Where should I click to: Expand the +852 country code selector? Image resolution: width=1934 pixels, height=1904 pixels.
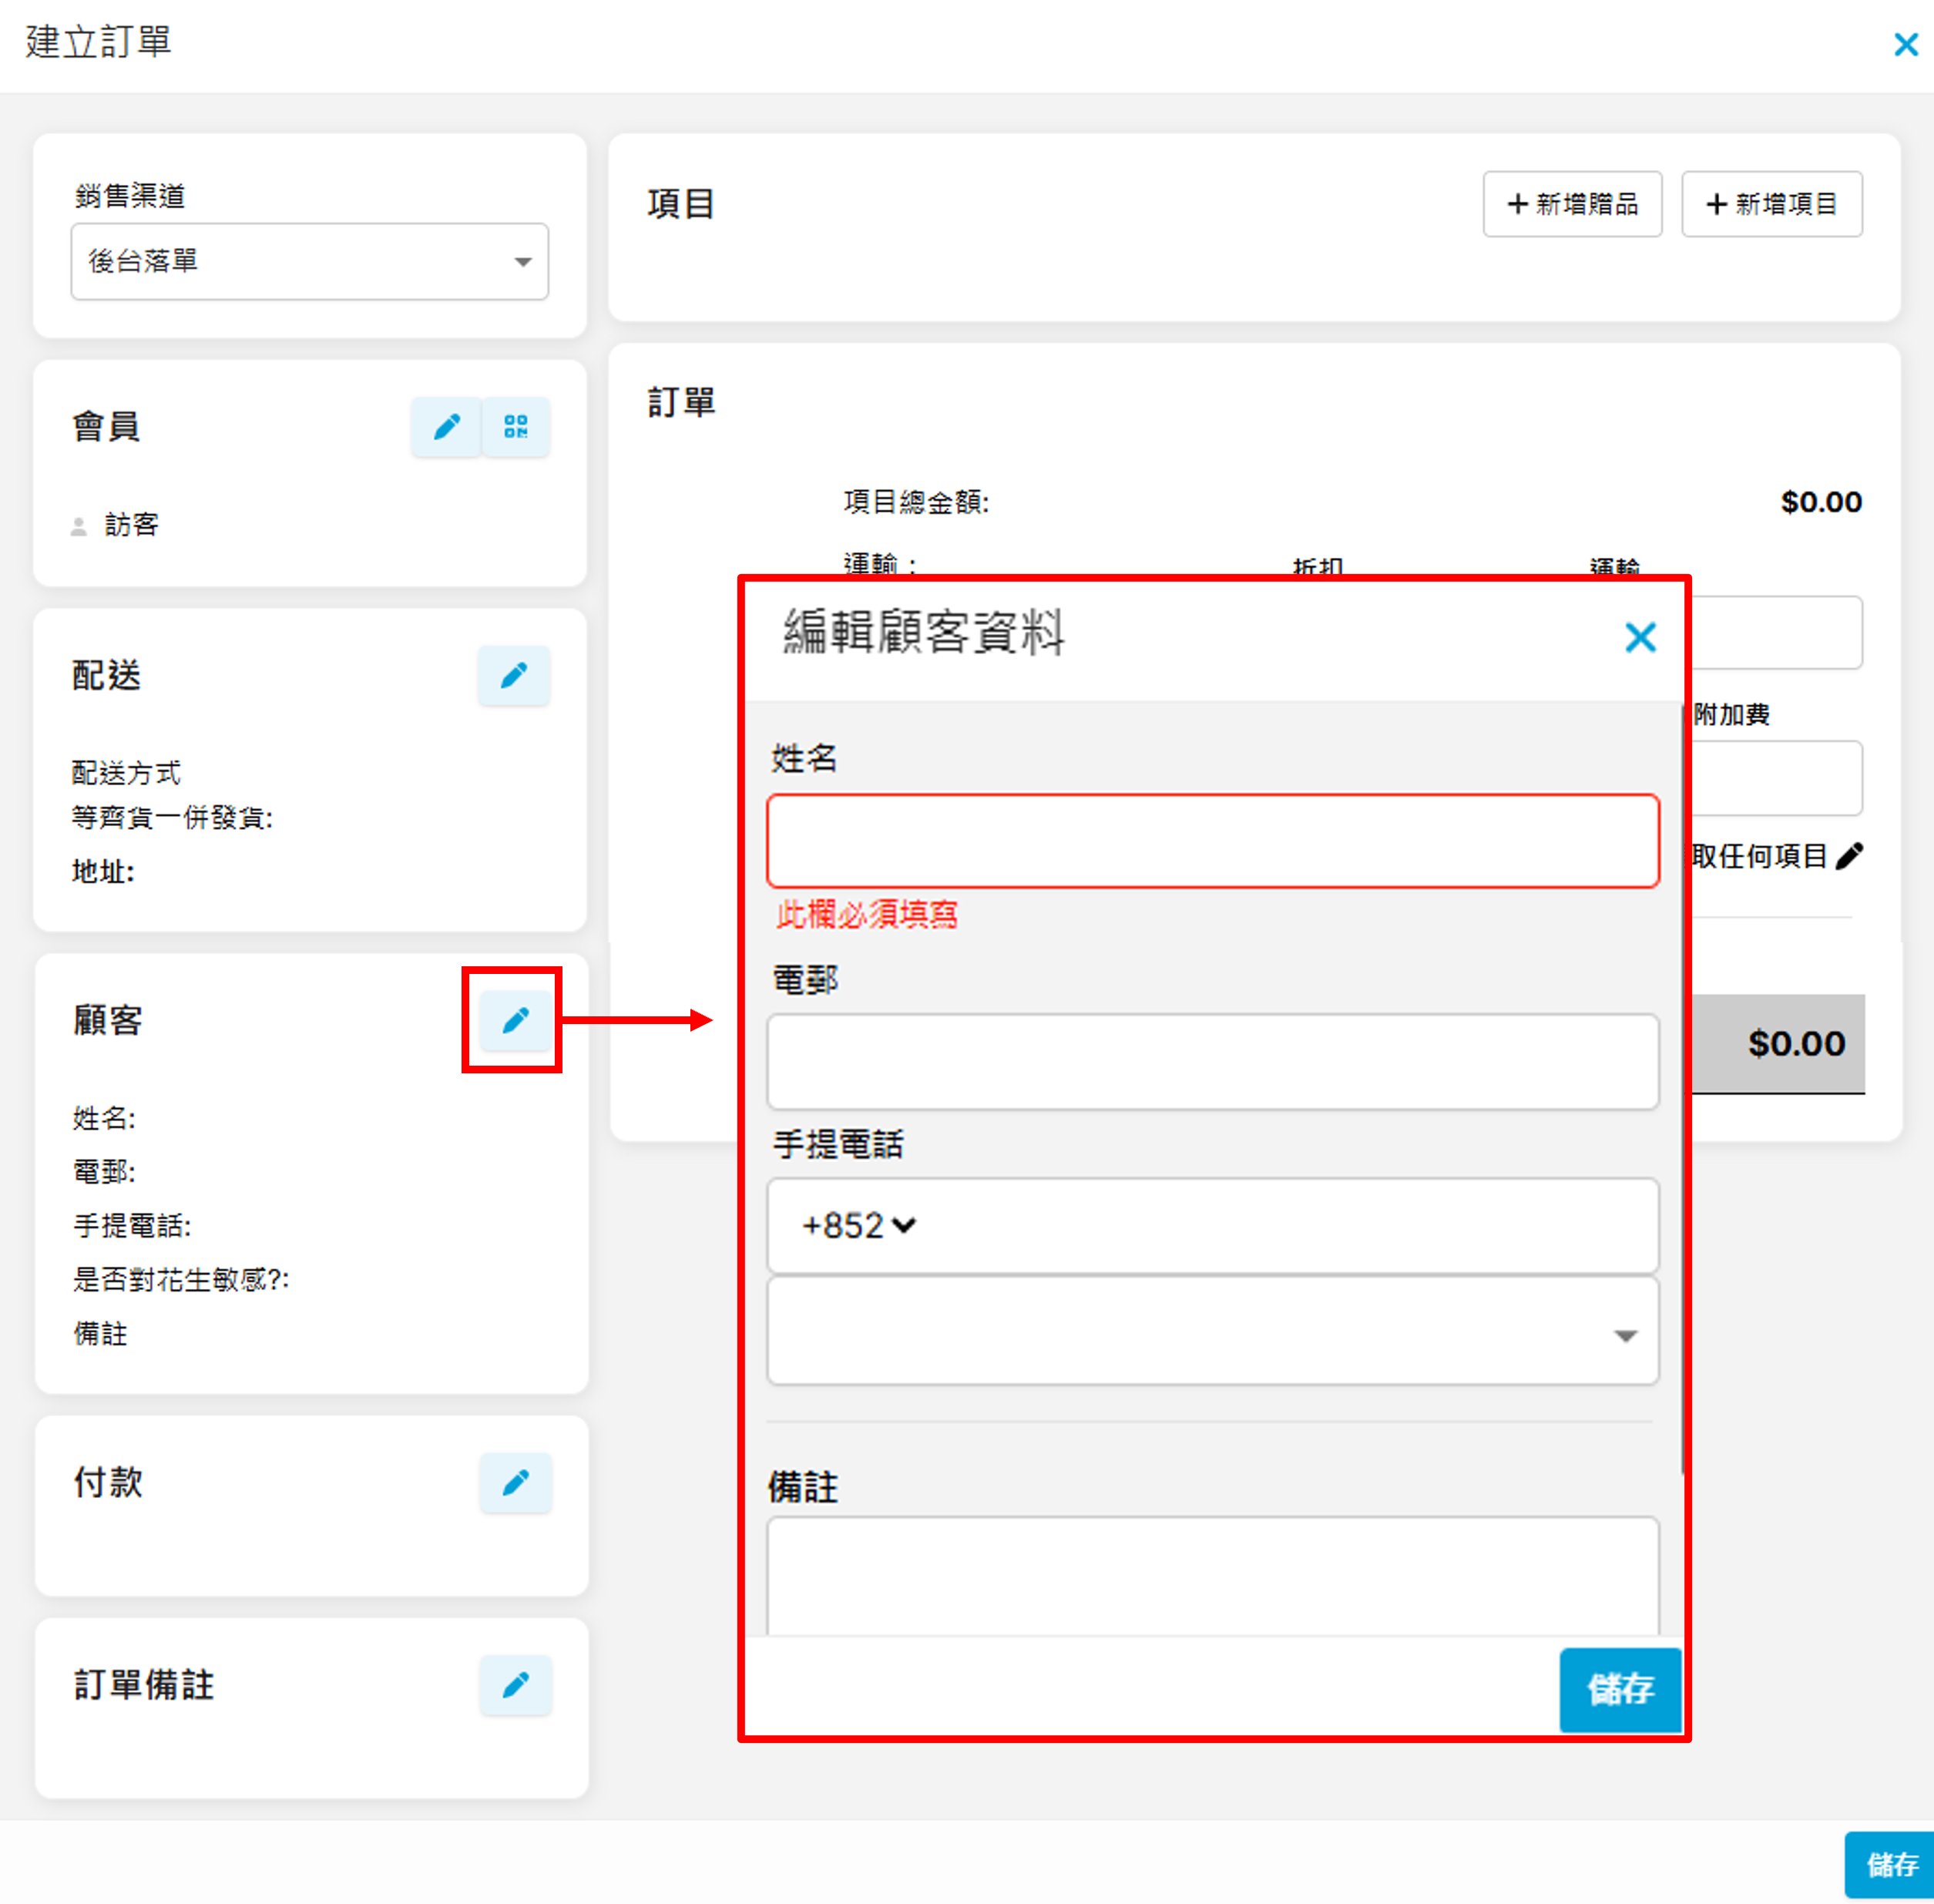860,1225
